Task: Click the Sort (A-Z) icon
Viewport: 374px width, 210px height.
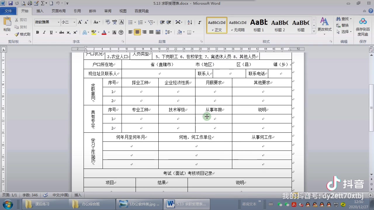Action: (x=190, y=22)
